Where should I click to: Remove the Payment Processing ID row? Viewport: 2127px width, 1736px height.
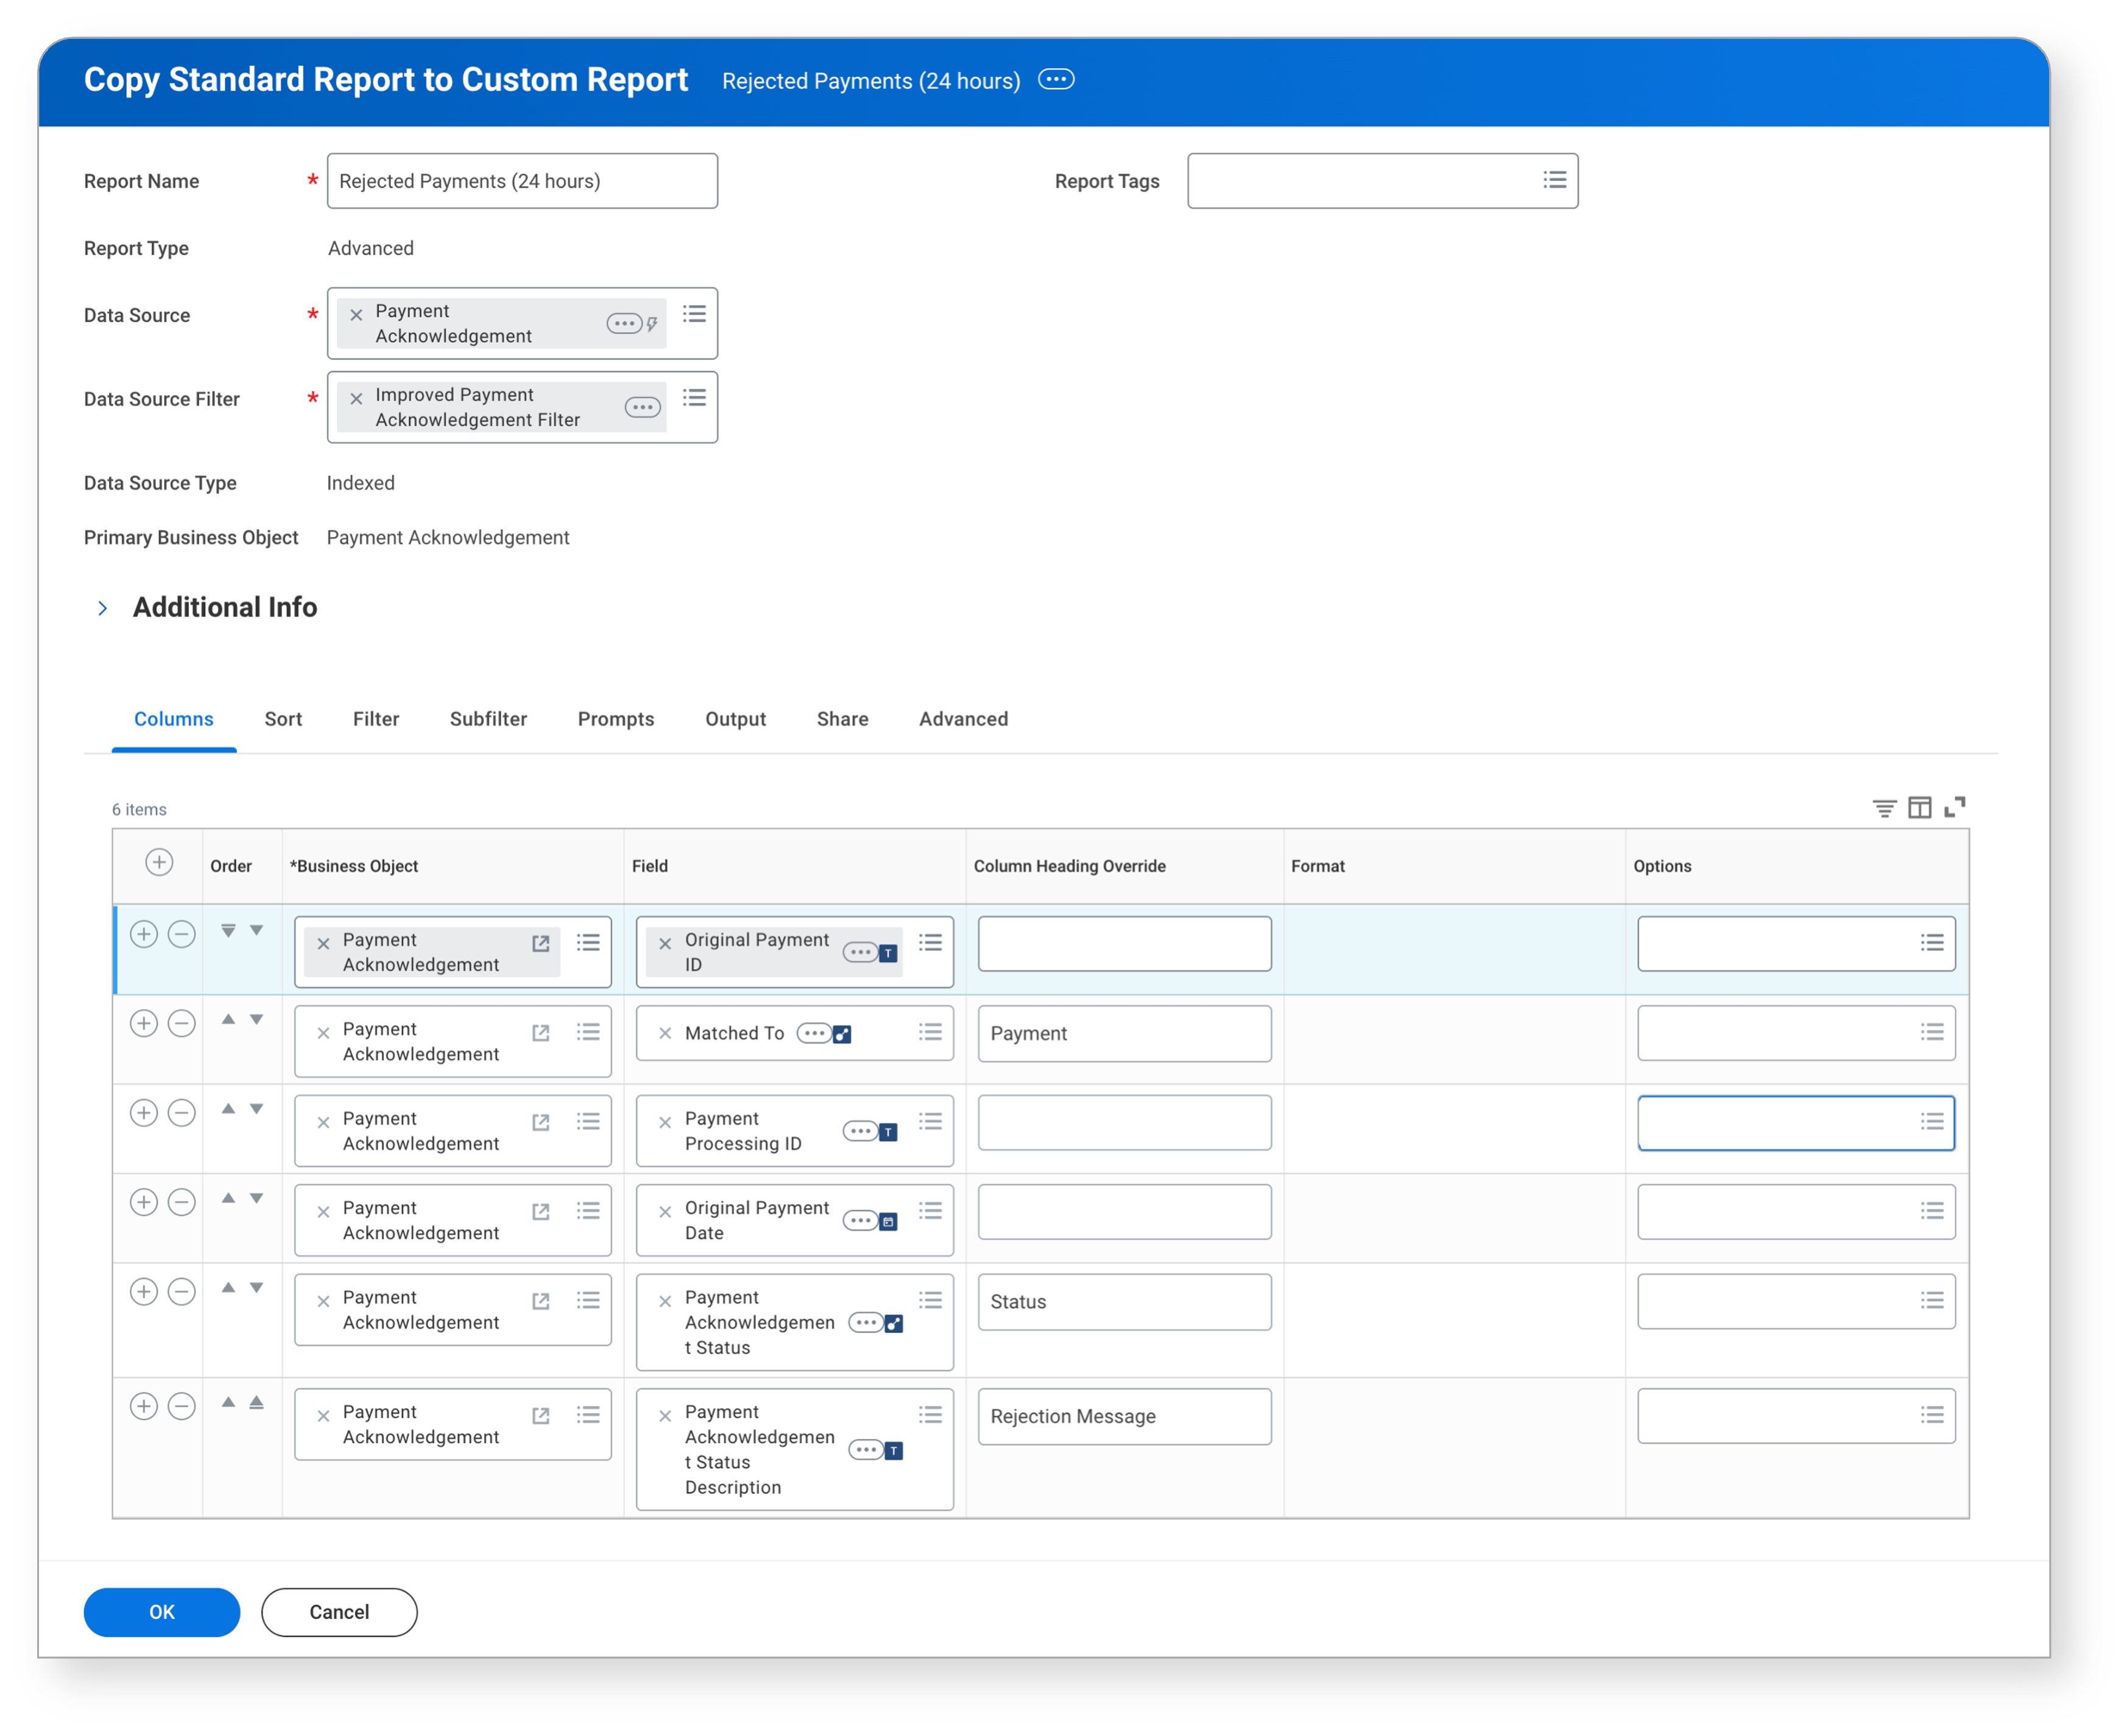[x=181, y=1113]
